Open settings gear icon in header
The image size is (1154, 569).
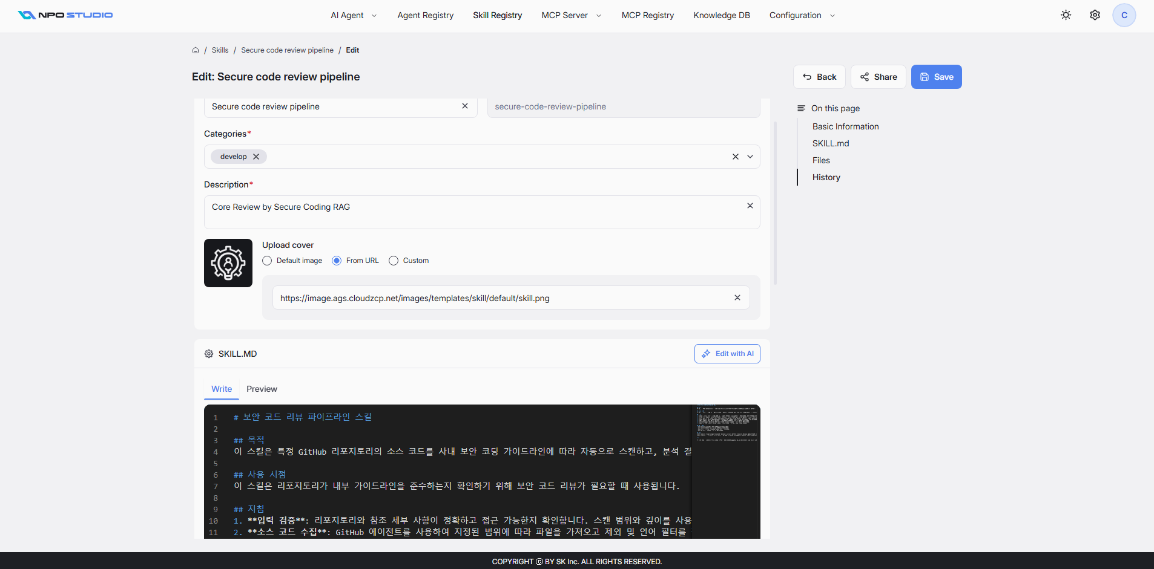coord(1095,15)
